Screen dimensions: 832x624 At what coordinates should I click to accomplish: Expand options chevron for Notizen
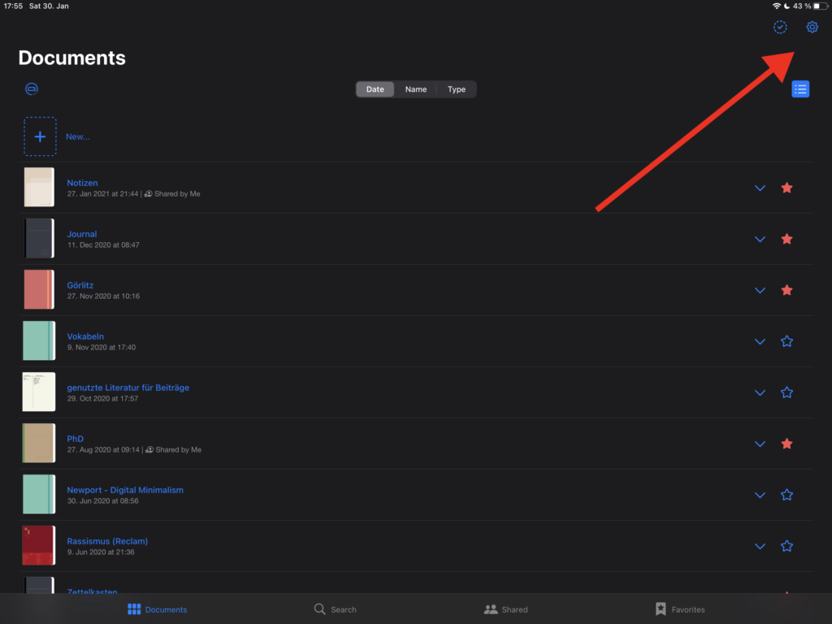click(x=760, y=188)
